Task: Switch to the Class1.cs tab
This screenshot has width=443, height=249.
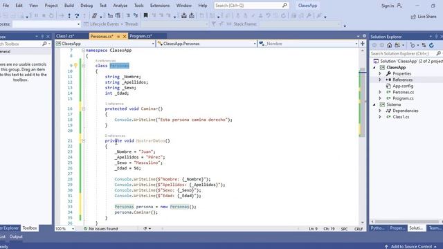Action: click(65, 36)
